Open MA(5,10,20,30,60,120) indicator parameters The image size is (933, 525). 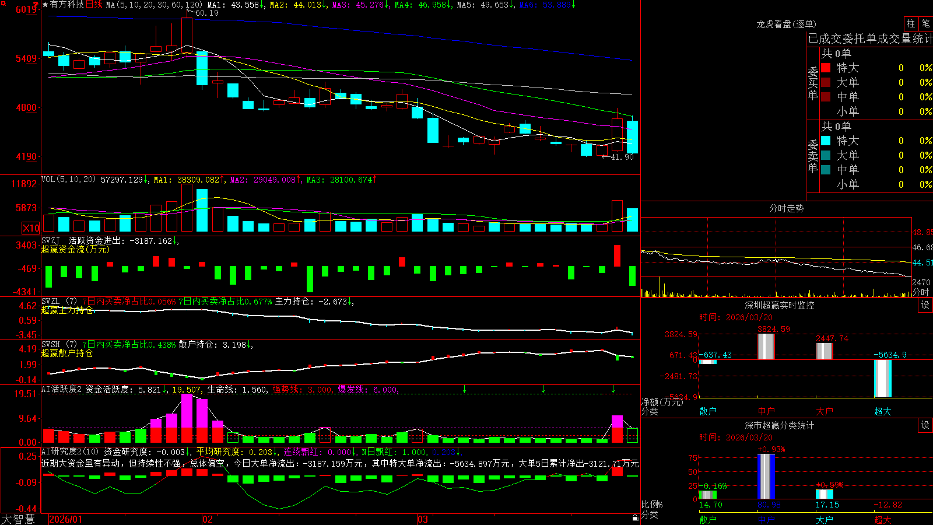154,5
